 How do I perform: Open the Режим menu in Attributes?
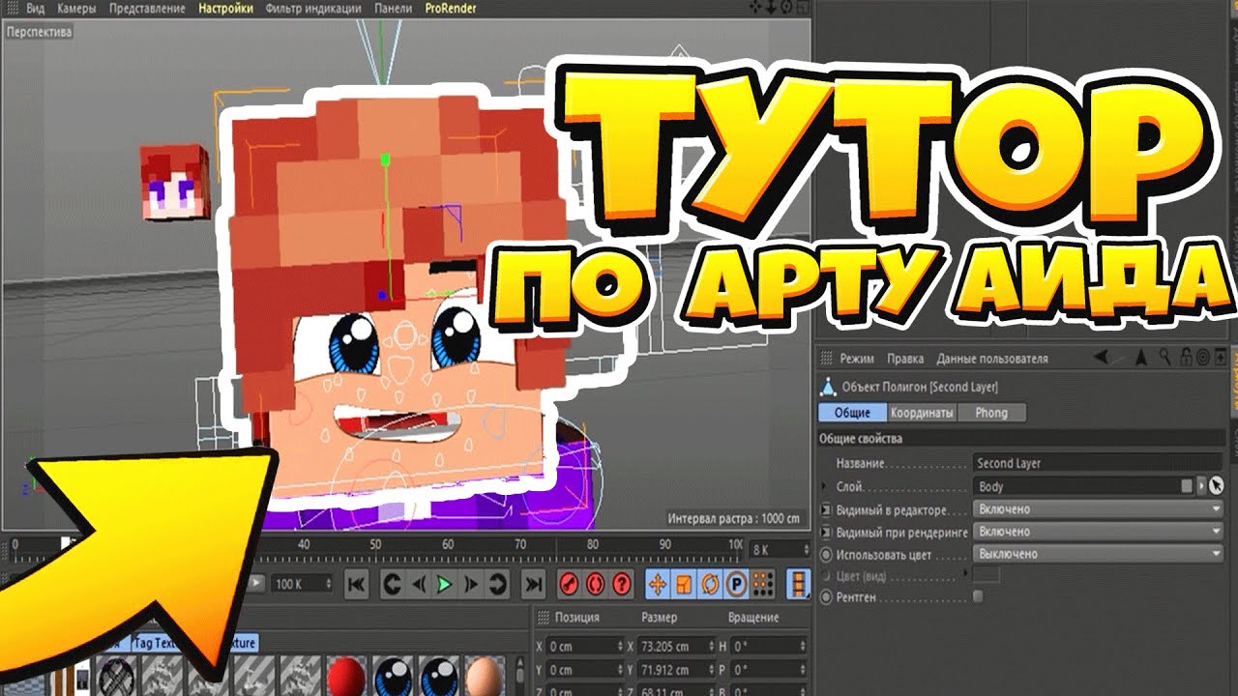pyautogui.click(x=856, y=359)
